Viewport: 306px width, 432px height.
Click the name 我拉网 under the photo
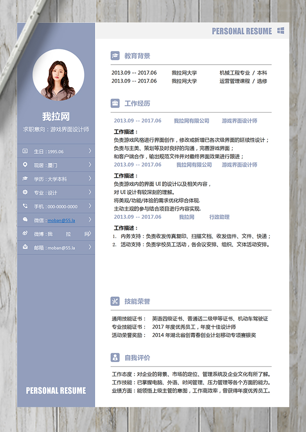coord(56,116)
